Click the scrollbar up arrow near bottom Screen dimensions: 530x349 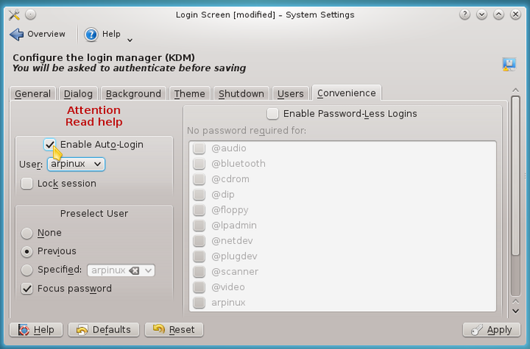(x=516, y=301)
